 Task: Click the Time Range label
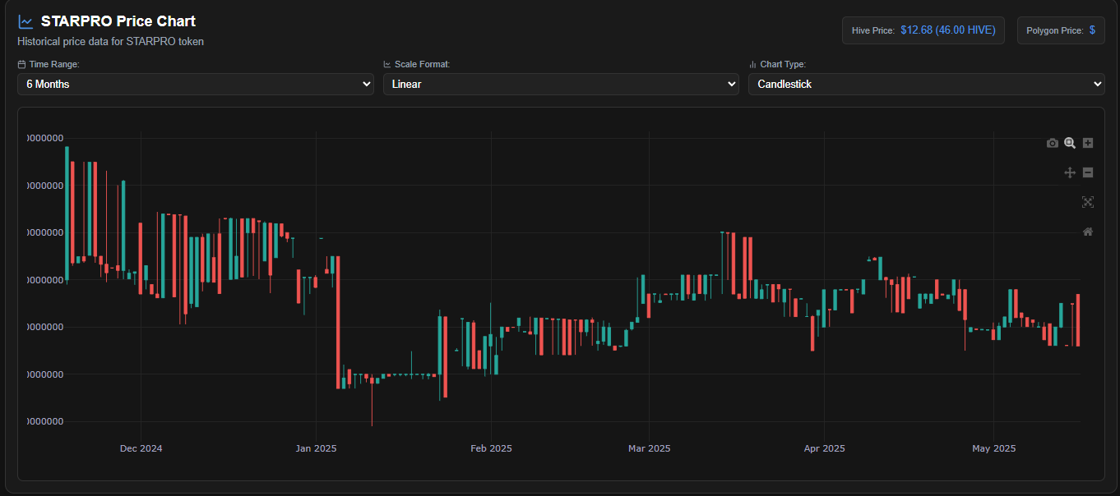point(54,64)
